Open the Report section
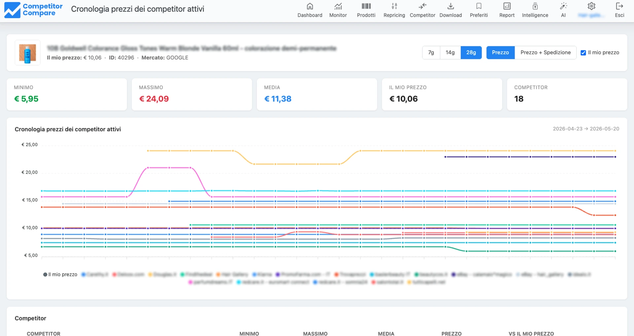 pyautogui.click(x=507, y=10)
